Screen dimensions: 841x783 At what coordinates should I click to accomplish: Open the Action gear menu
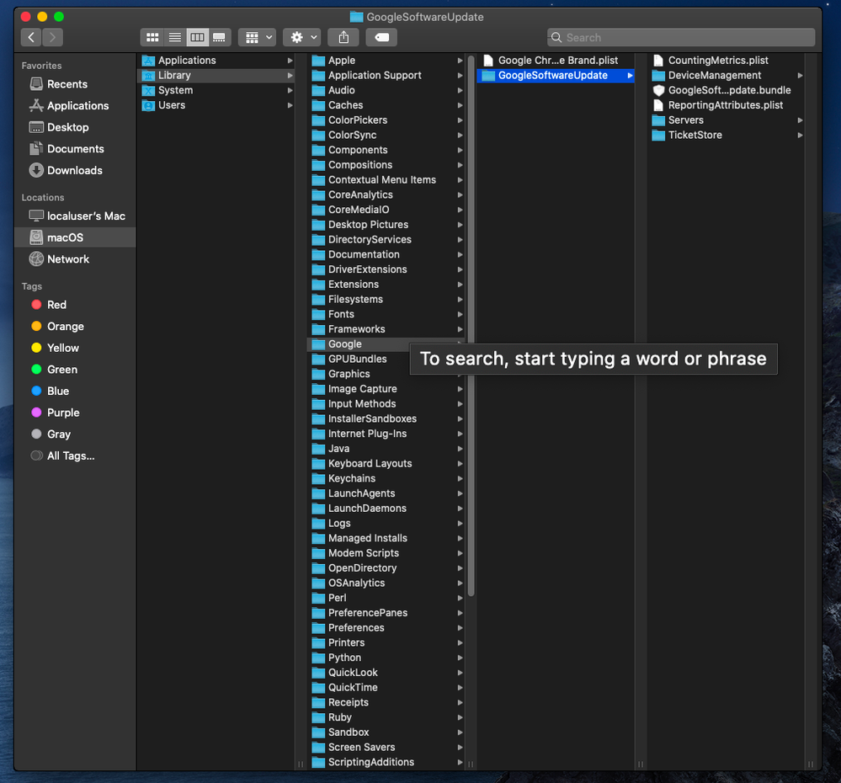tap(302, 38)
